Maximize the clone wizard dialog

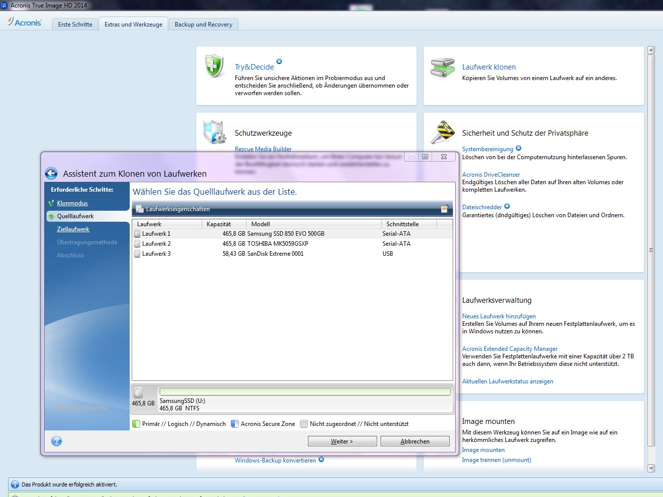pyautogui.click(x=425, y=157)
